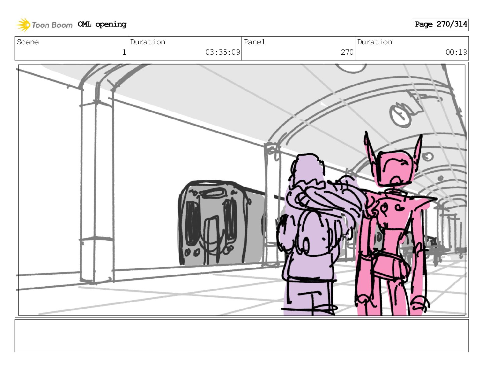Select the Scene header label
484x374 pixels.
(x=28, y=42)
